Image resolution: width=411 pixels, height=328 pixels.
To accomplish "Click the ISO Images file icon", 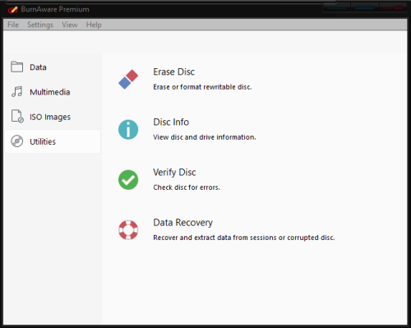I will click(17, 116).
